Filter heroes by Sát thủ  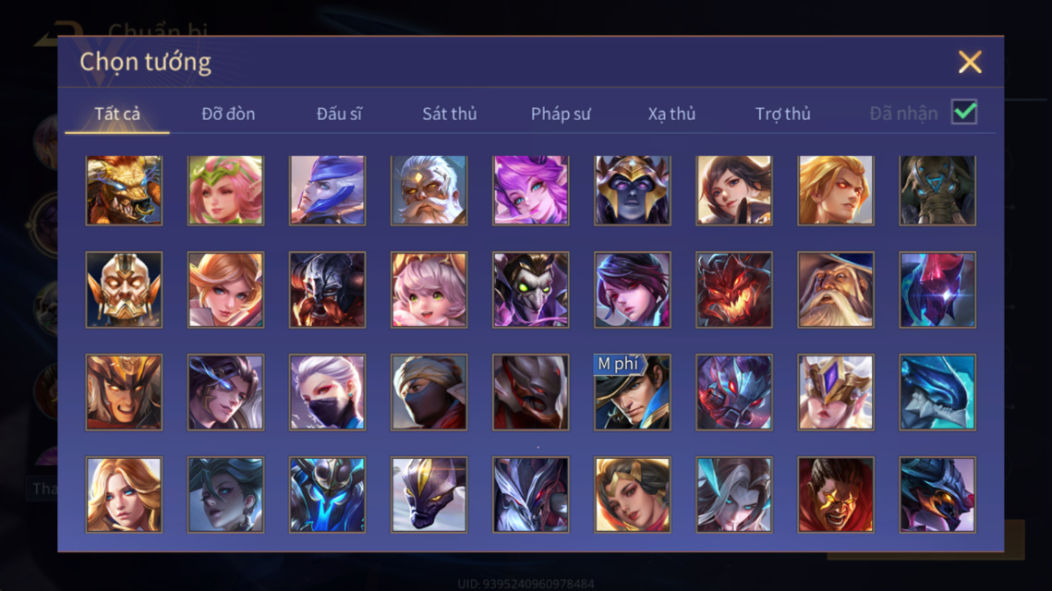[x=450, y=114]
